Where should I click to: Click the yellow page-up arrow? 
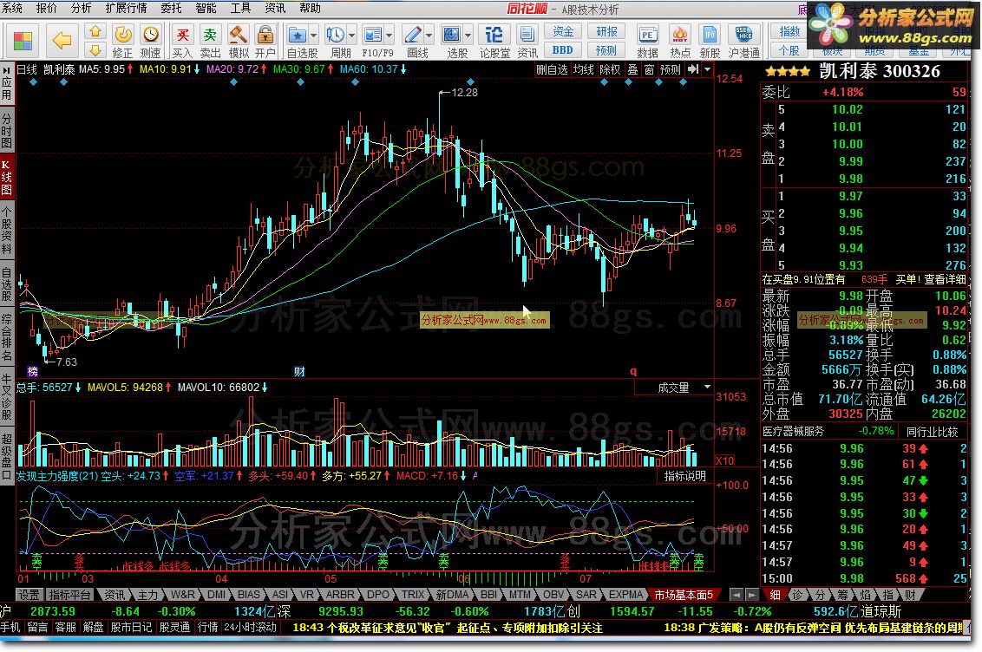(95, 31)
